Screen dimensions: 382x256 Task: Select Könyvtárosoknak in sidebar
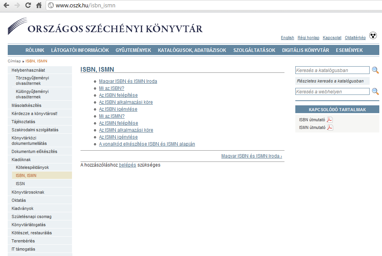[40, 192]
